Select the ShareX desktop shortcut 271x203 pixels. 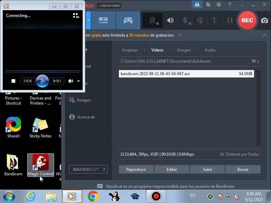pos(14,128)
